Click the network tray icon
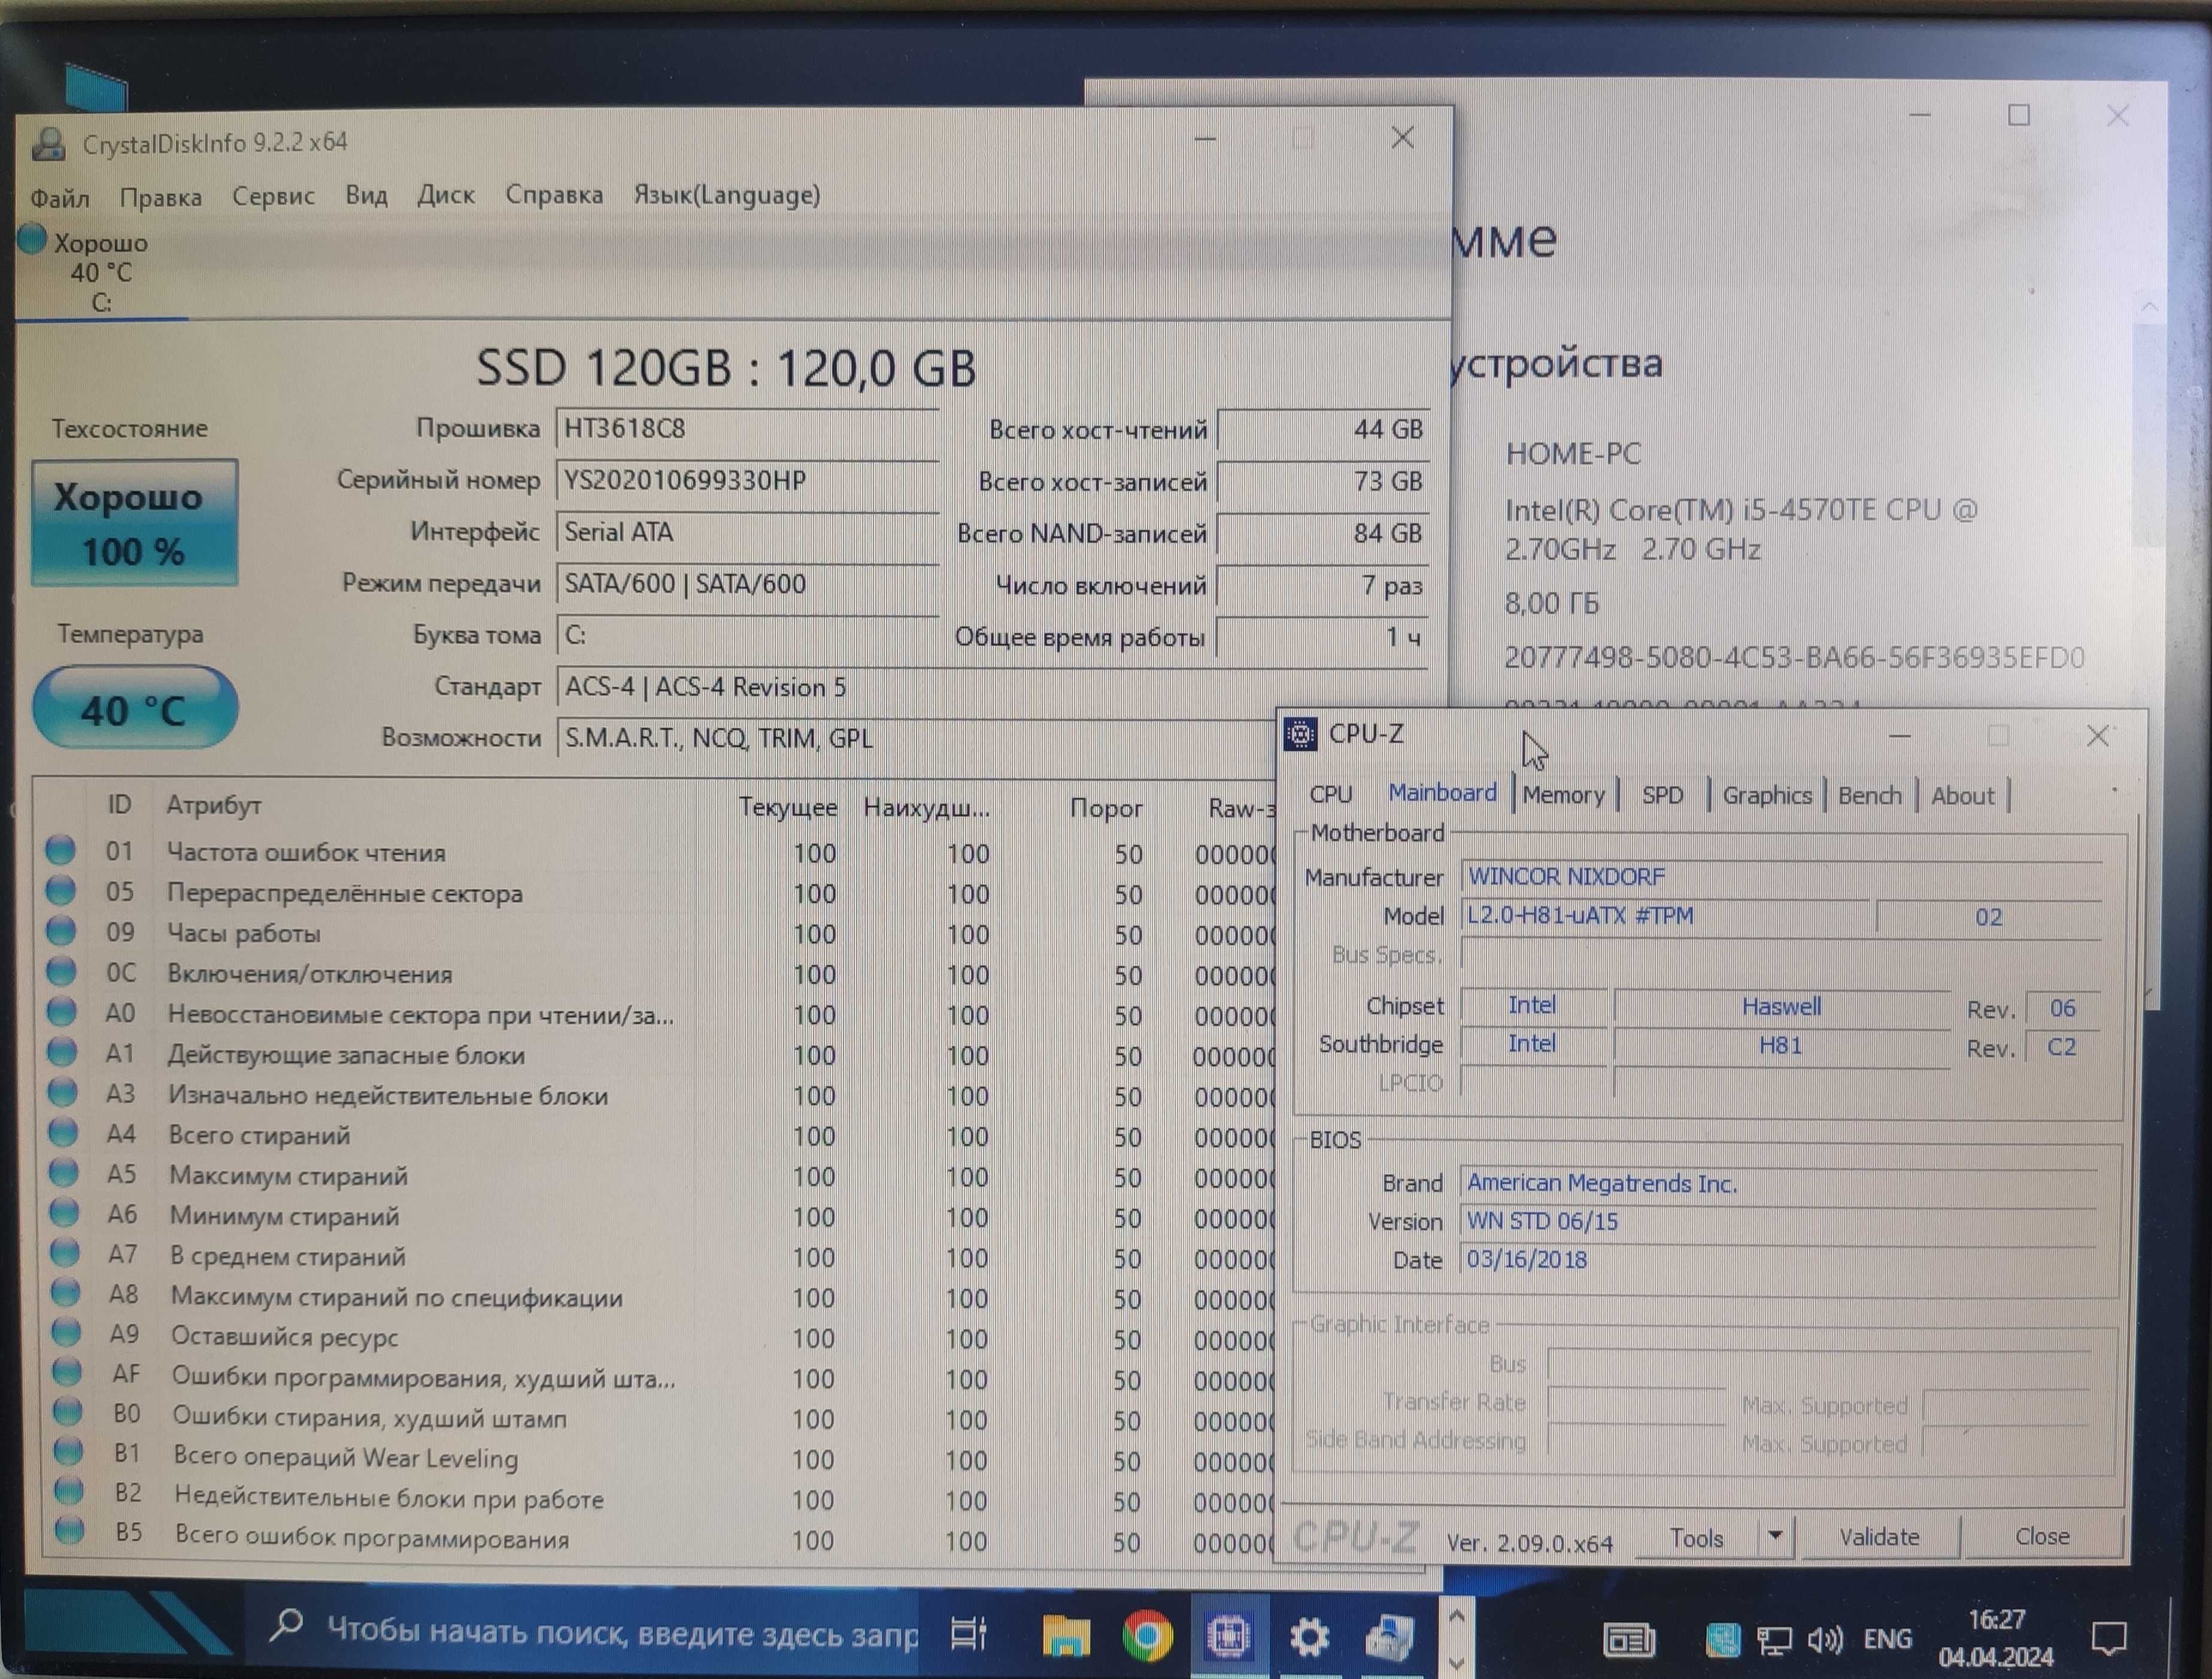The width and height of the screenshot is (2212, 1679). tap(1775, 1641)
